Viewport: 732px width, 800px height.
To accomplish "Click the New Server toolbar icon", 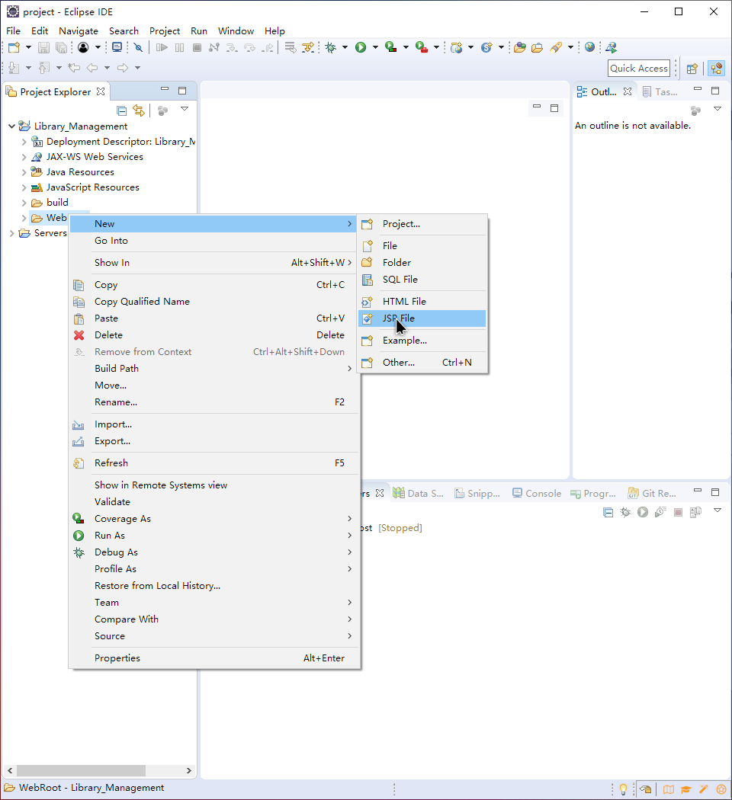I will [x=456, y=47].
